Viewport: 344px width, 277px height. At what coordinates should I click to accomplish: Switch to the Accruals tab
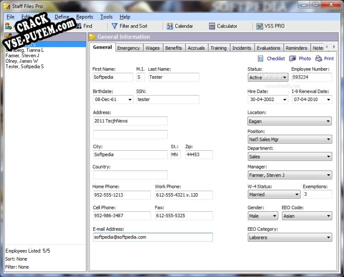coord(196,48)
